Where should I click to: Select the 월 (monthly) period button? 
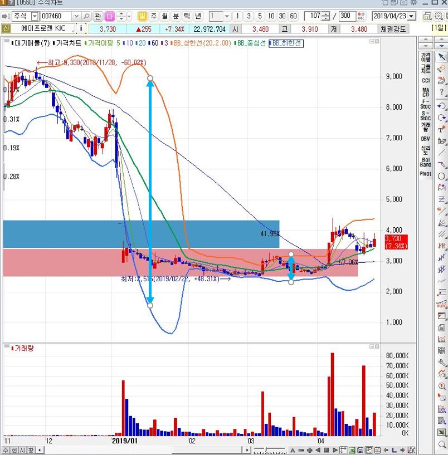[164, 16]
